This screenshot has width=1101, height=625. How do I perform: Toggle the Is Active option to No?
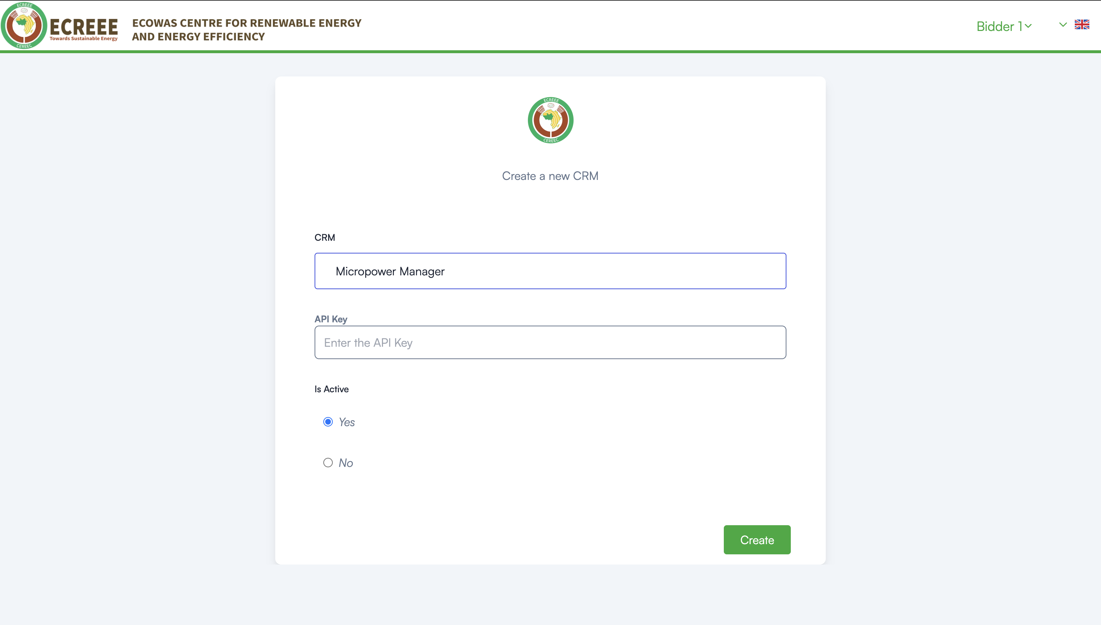pyautogui.click(x=328, y=462)
